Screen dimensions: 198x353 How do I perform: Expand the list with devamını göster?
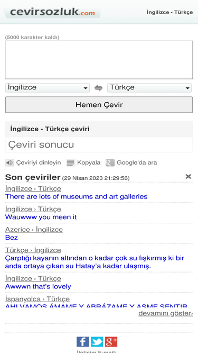(165, 313)
